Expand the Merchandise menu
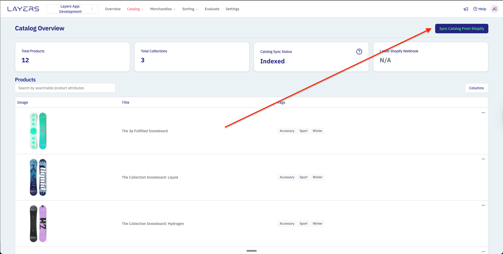Viewport: 503px width, 254px height. coord(163,9)
